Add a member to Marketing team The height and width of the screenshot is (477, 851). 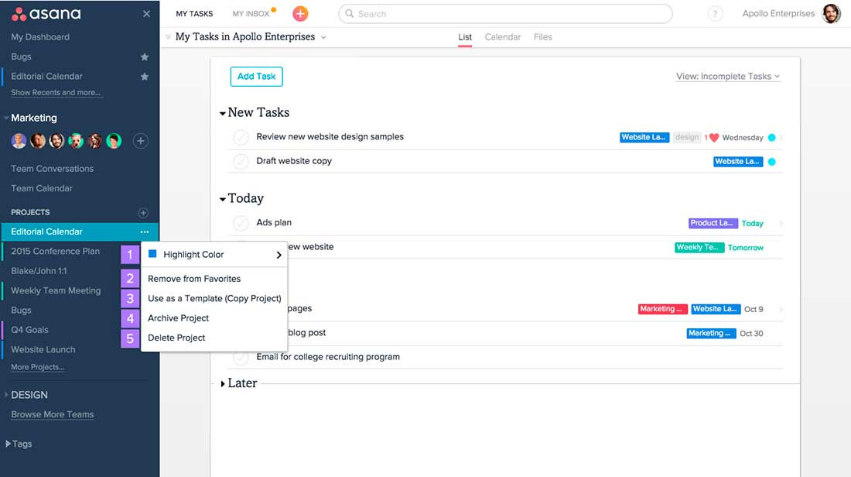[x=140, y=141]
